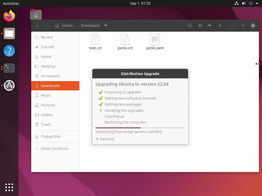The width and height of the screenshot is (262, 196).
Task: Click 'Unpacking linux-image-generic (amd64)' status text
Action: 129,132
